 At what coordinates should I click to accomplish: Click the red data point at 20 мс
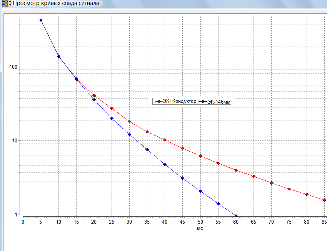click(x=94, y=95)
